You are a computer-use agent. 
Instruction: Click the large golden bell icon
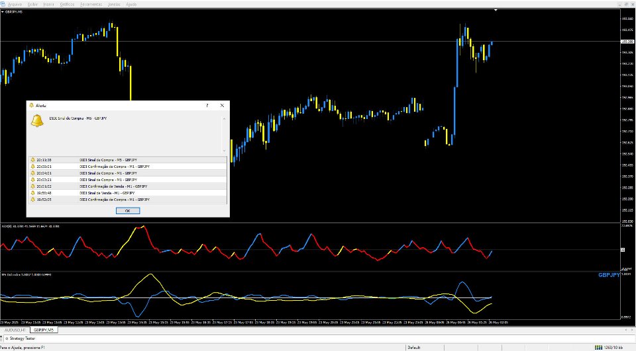tap(37, 121)
